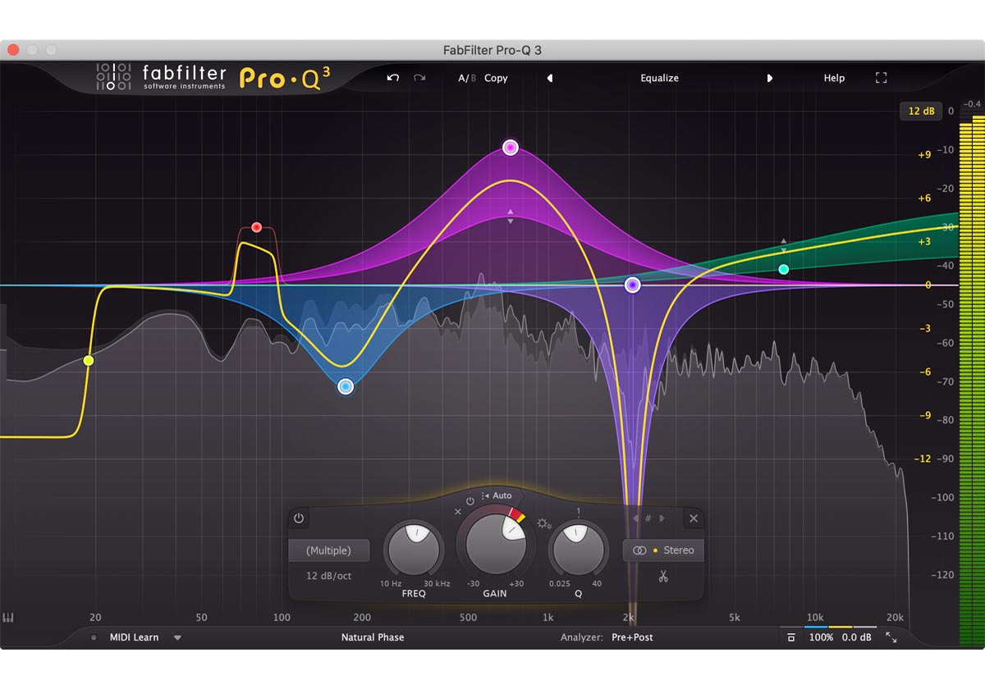This screenshot has height=689, width=985.
Task: Reset gain with the X icon
Action: click(458, 512)
